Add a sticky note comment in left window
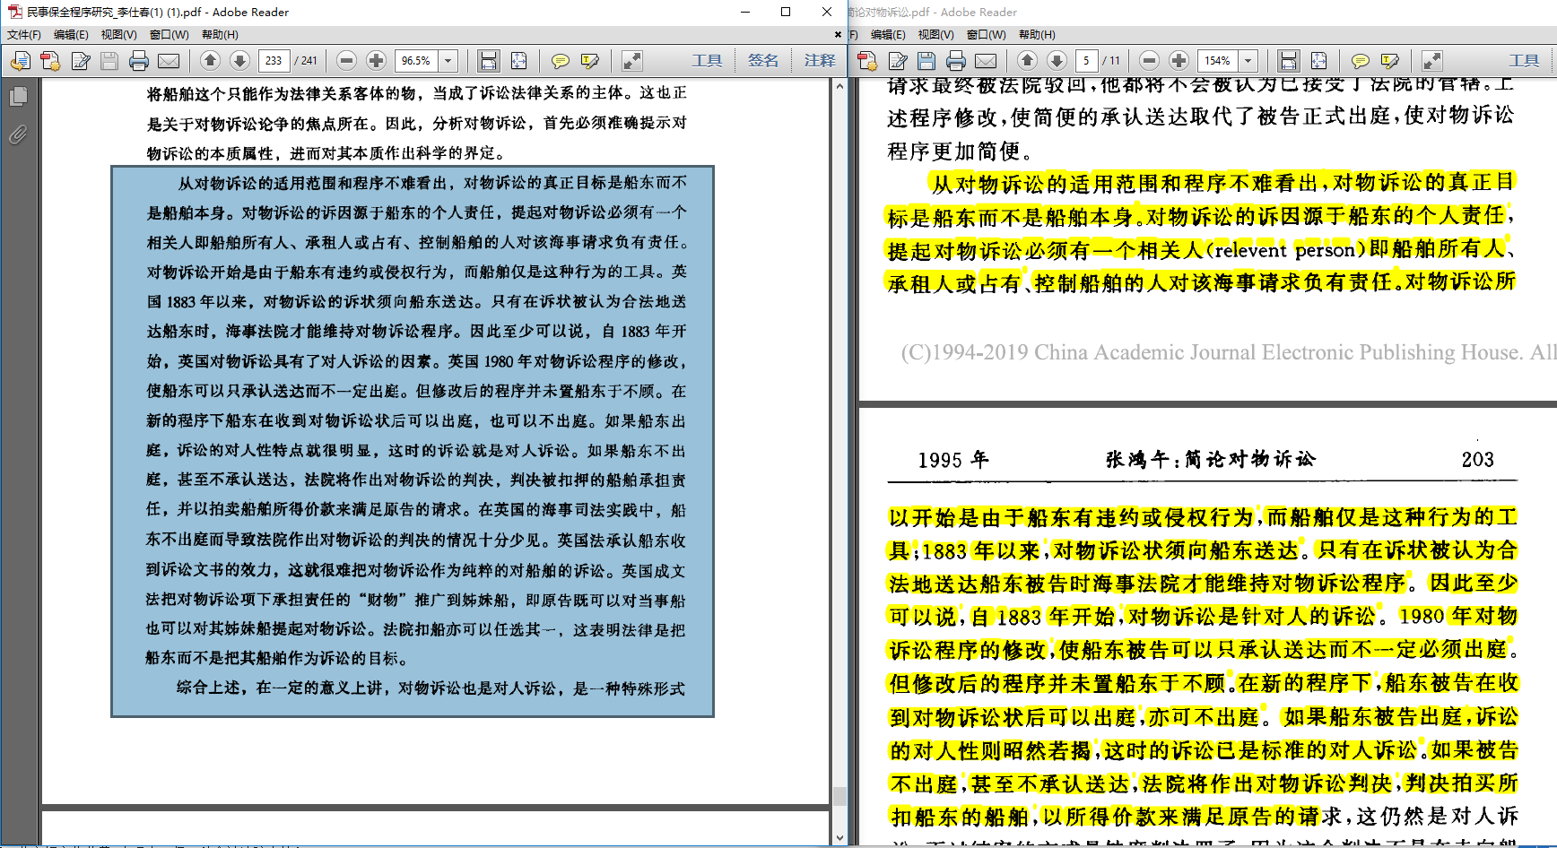Image resolution: width=1557 pixels, height=848 pixels. 560,61
